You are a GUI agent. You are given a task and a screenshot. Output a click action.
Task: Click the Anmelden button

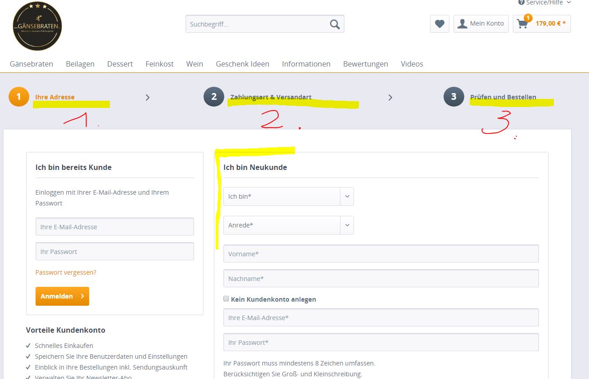(62, 296)
